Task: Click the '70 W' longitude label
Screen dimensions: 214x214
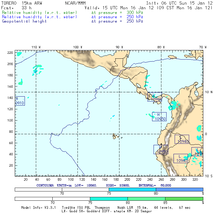Action: pos(203,47)
